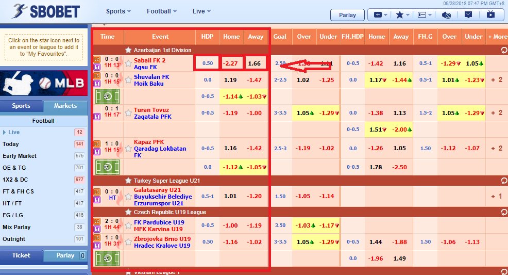The width and height of the screenshot is (508, 275).
Task: Open live centre icon for Kapaz PFK match
Action: coord(97,144)
